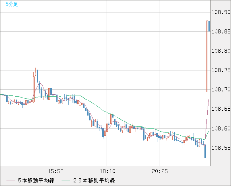Click the 108.55 price axis label
This screenshot has height=186, width=231.
click(221, 148)
